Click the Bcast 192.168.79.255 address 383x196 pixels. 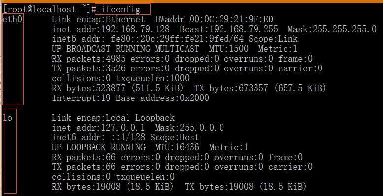point(228,29)
